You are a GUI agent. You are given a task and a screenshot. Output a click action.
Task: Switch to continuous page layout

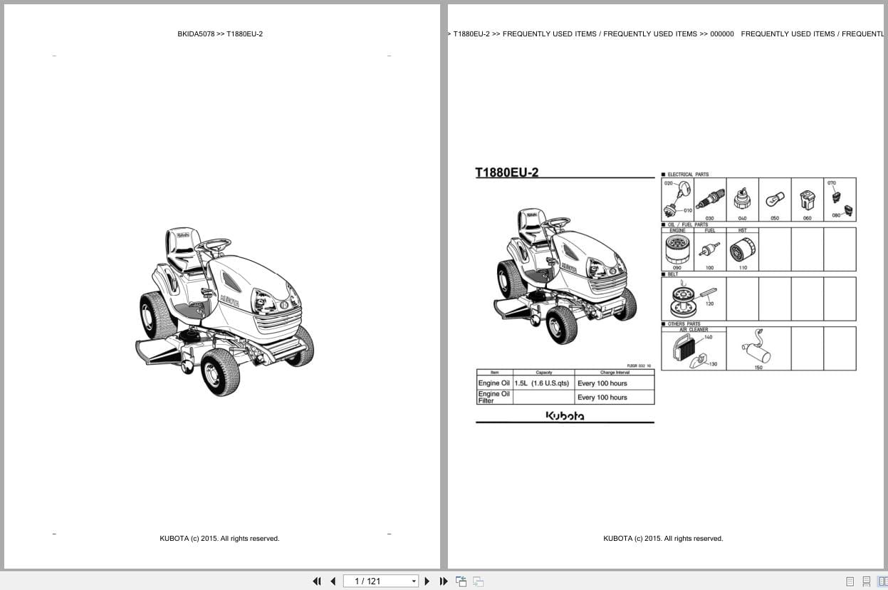867,581
